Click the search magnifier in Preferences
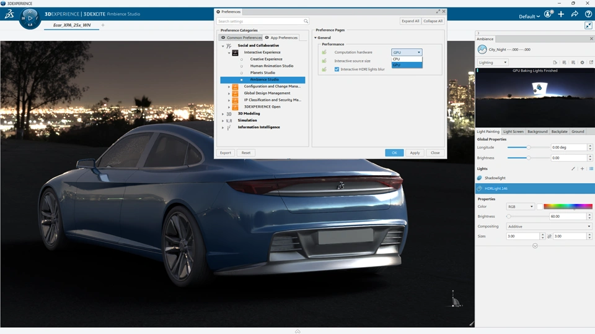This screenshot has width=595, height=334. (306, 21)
